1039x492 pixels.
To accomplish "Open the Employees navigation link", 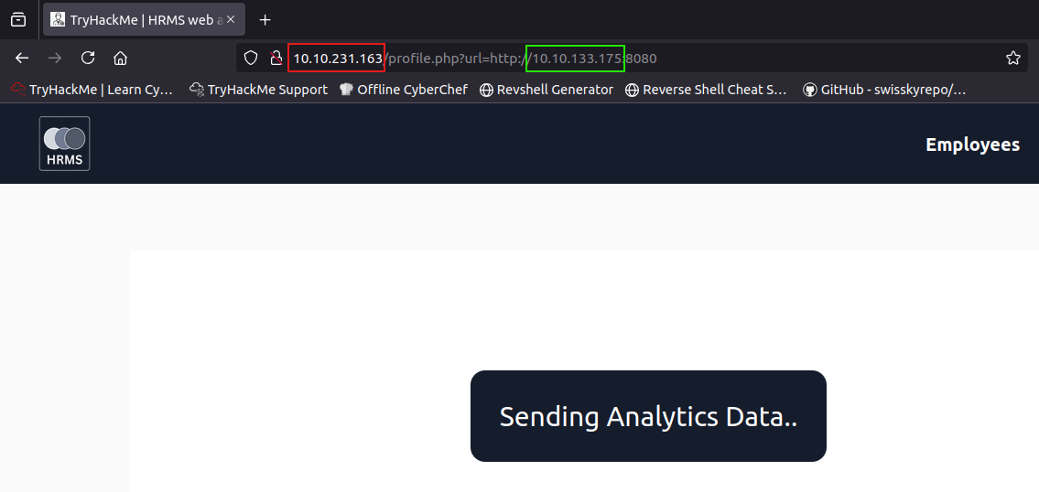I will (972, 144).
